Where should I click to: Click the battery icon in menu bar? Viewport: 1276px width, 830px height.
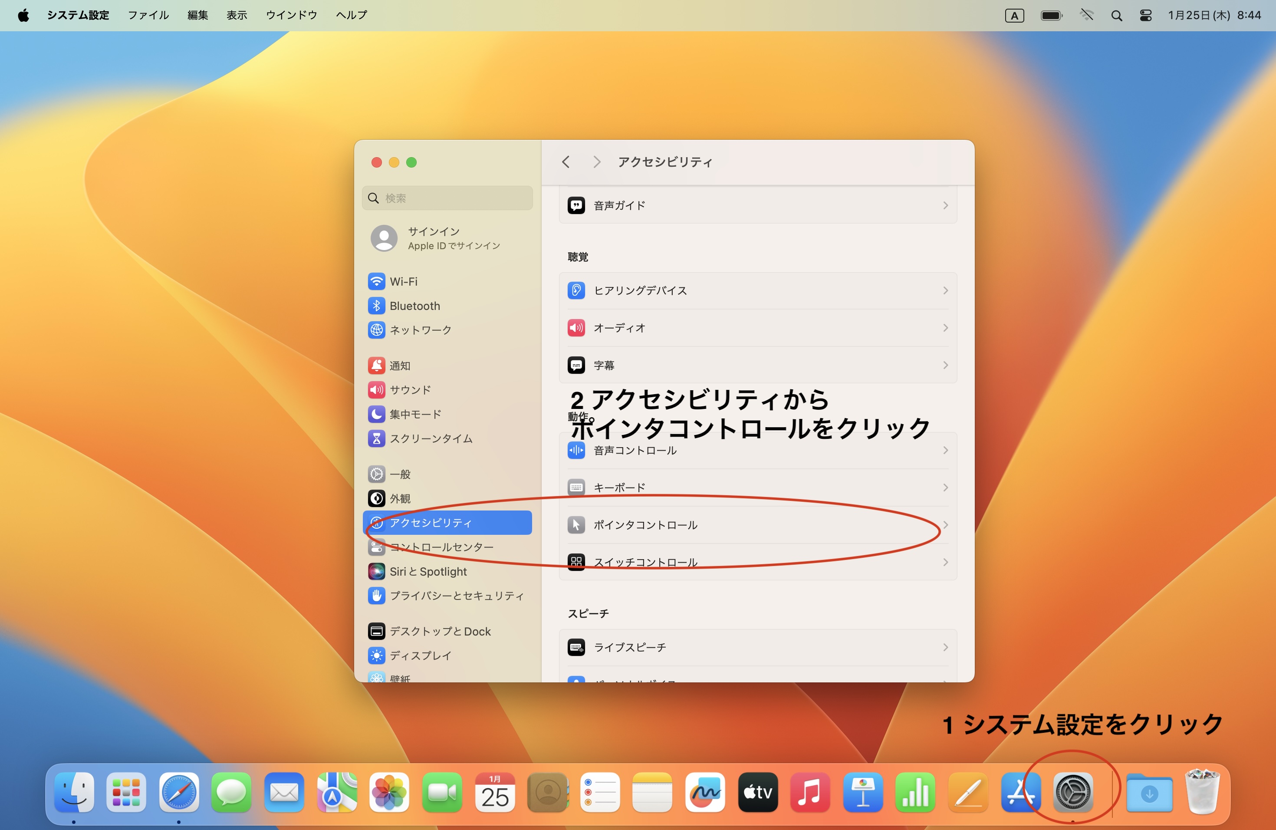(x=1051, y=16)
